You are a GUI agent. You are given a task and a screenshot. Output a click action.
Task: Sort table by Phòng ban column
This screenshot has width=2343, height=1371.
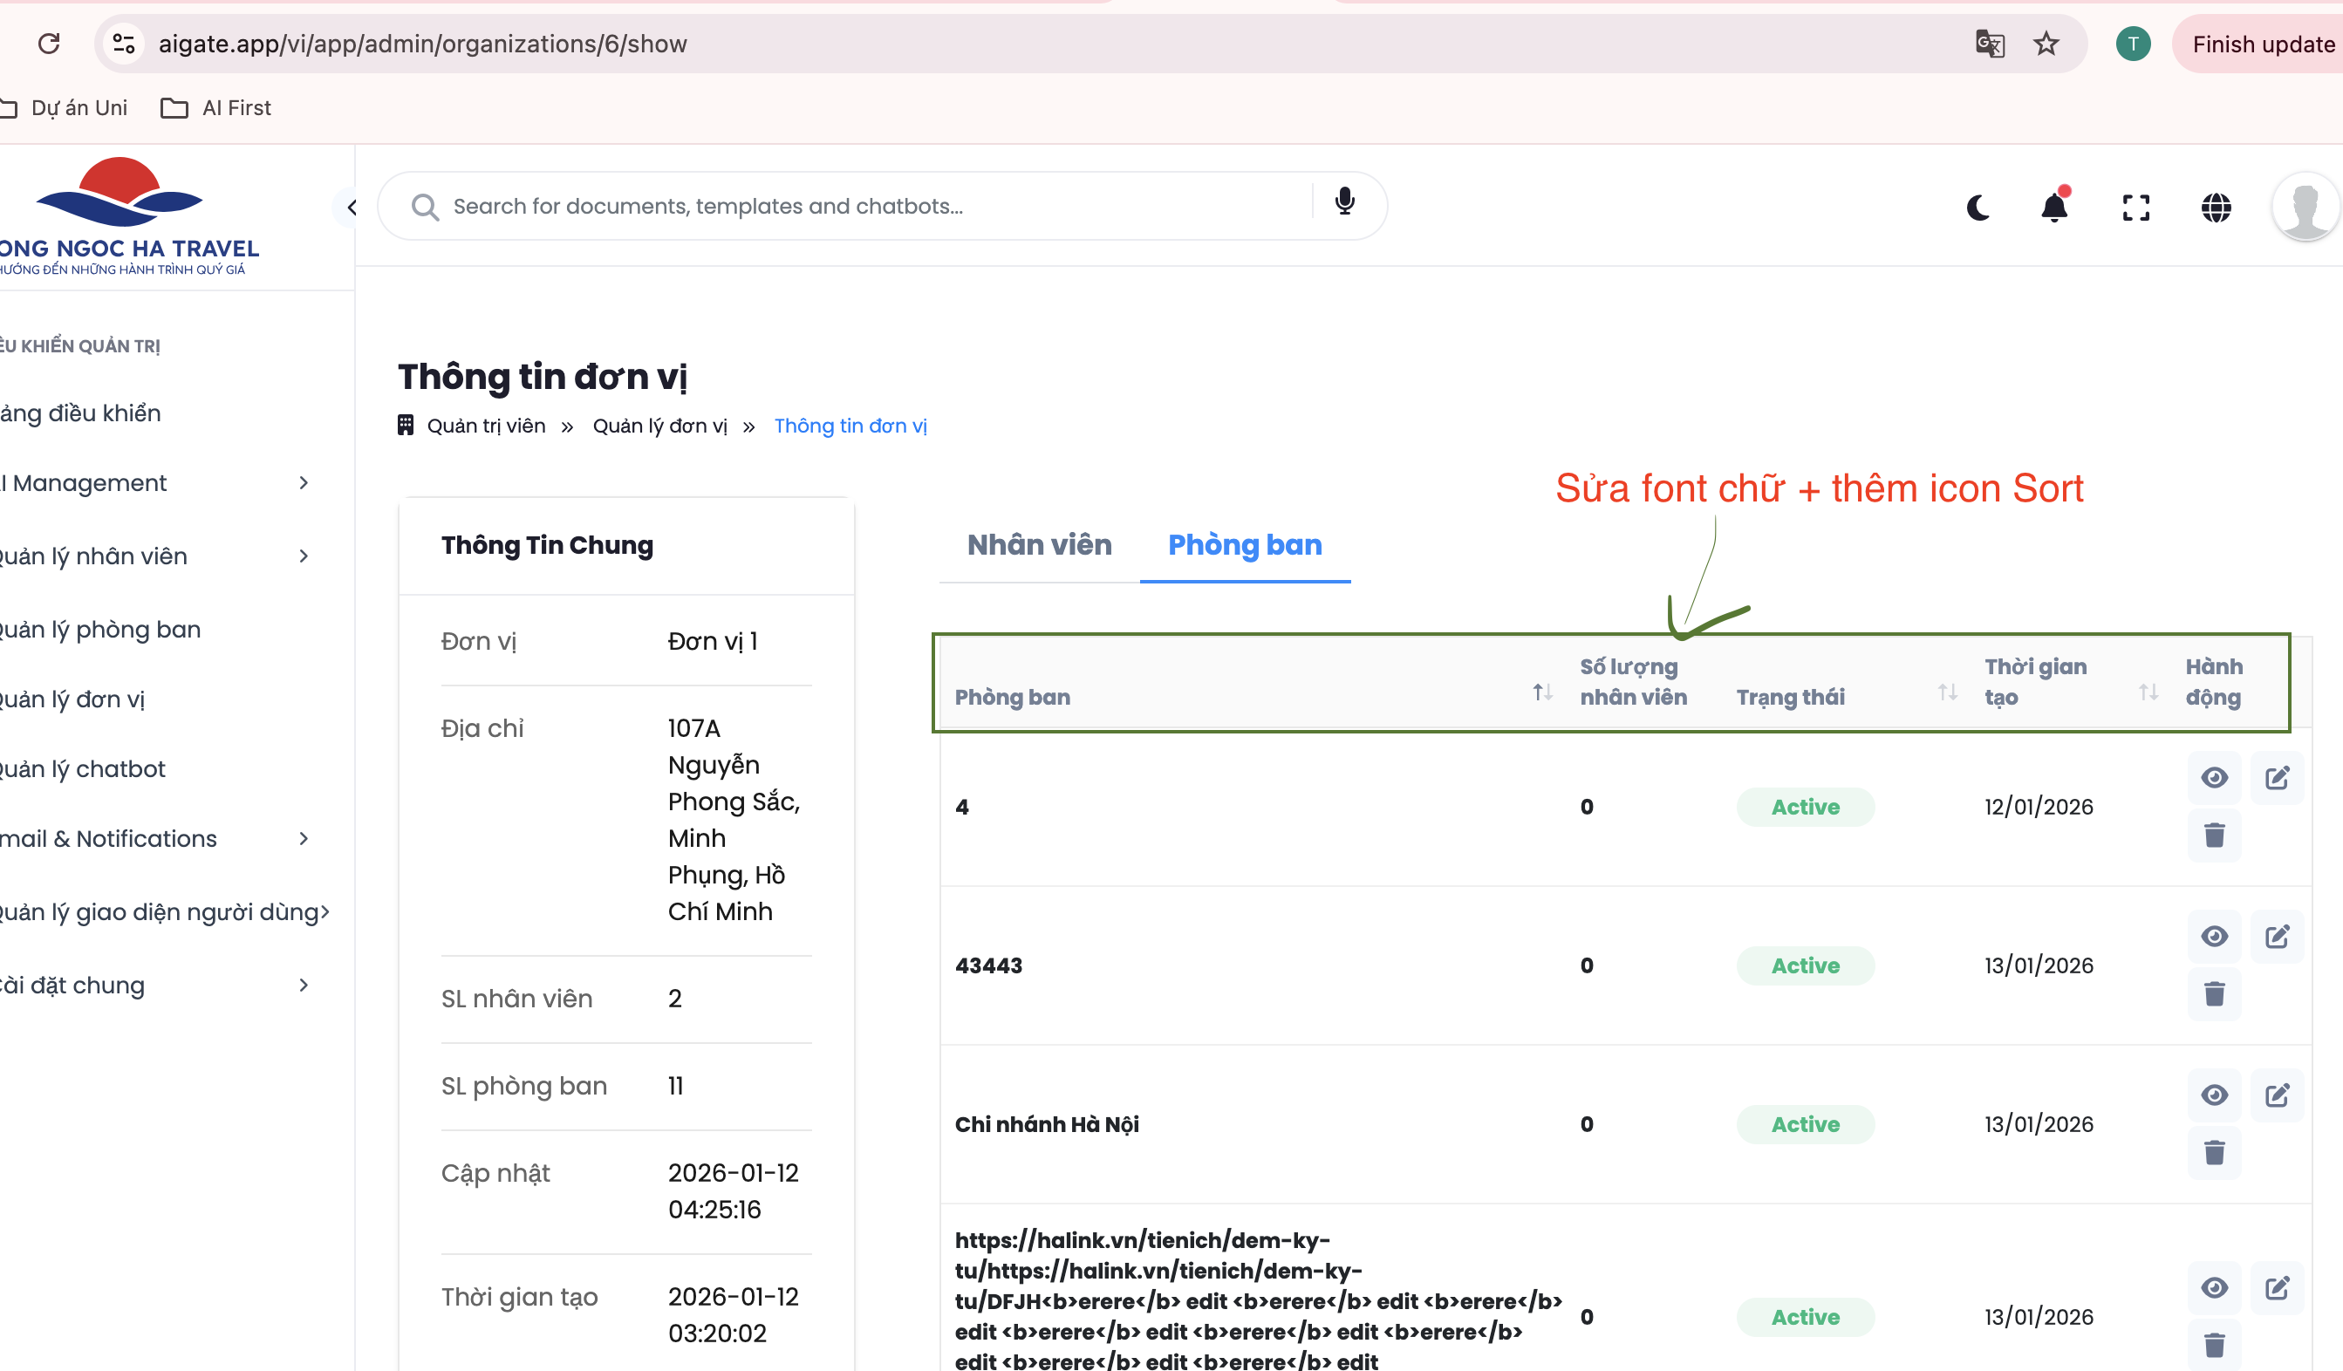click(1541, 692)
